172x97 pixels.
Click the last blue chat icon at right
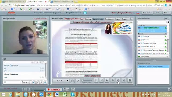(x=45, y=82)
